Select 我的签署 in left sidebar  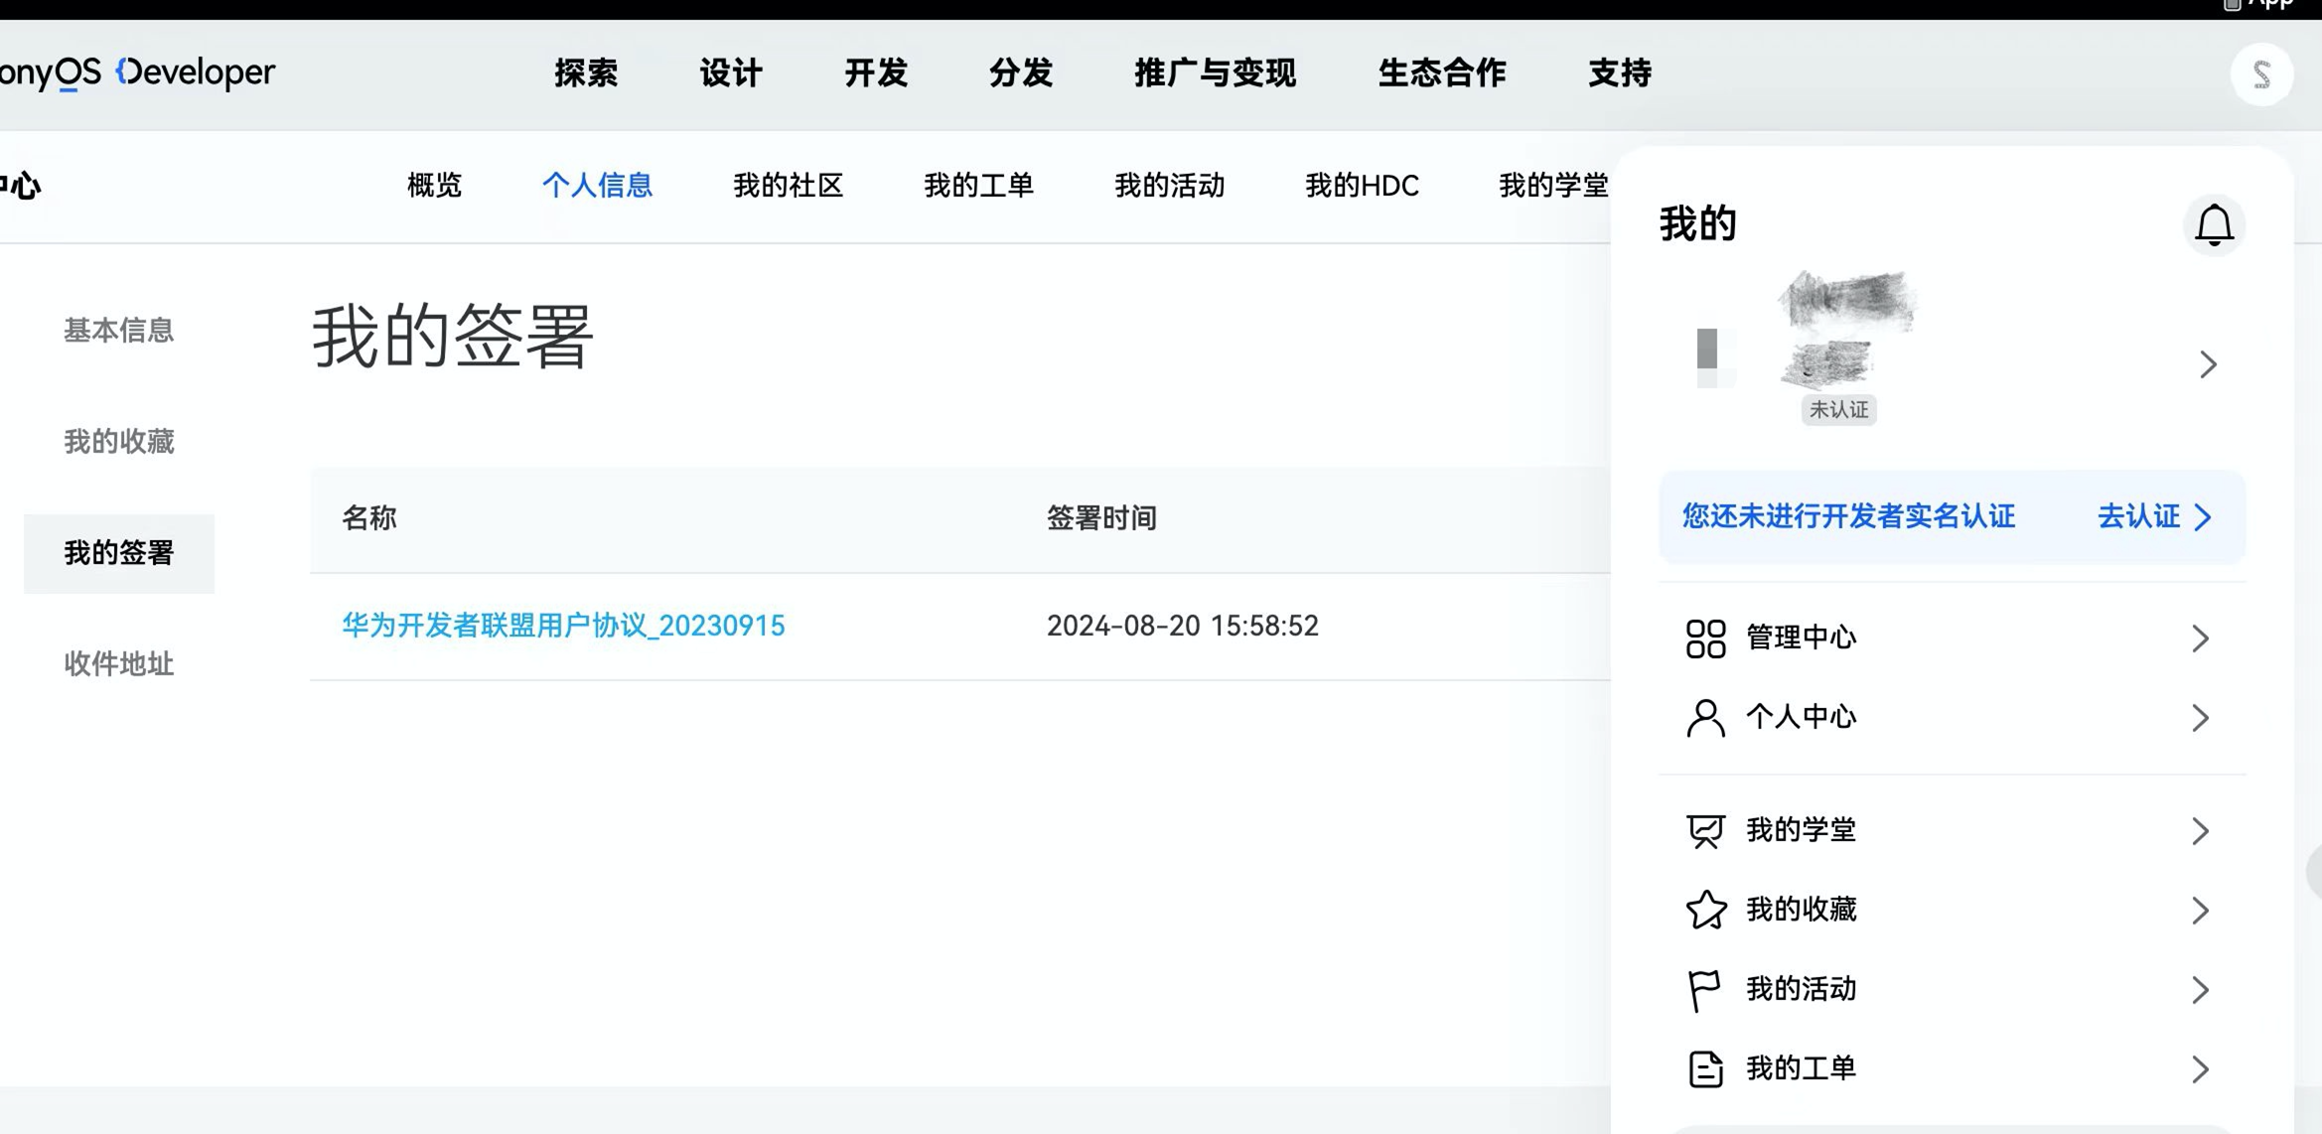click(x=119, y=553)
